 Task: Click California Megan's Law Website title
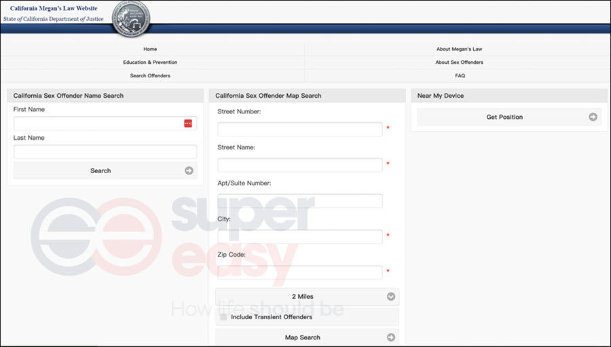(x=54, y=8)
